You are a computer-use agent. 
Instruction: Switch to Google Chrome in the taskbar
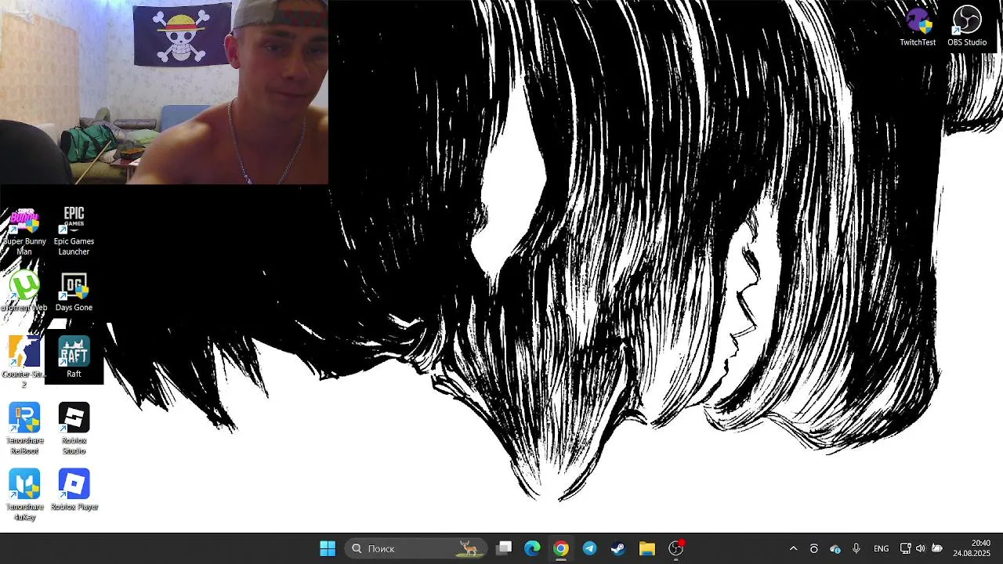coord(561,548)
